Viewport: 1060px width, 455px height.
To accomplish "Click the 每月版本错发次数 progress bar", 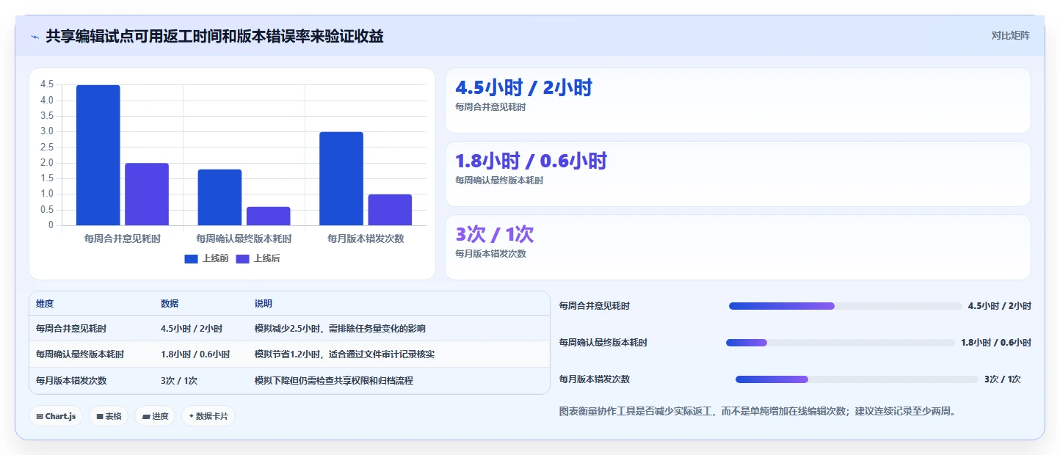I will pos(857,379).
